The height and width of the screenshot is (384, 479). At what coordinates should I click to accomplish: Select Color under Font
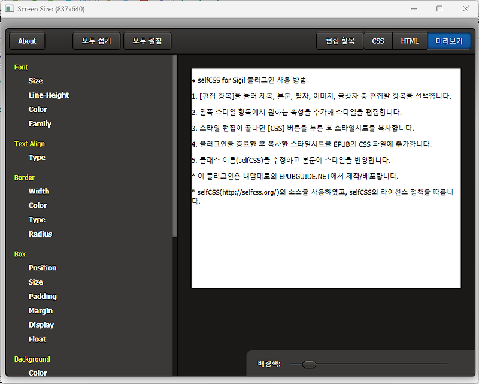click(x=37, y=110)
